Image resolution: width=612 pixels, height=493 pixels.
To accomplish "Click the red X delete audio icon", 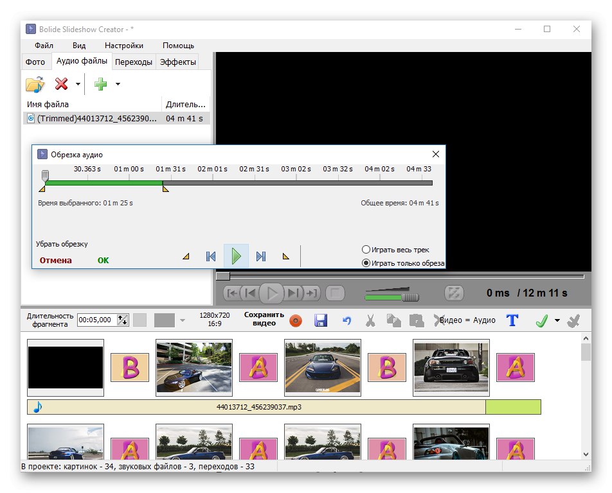I will (61, 84).
